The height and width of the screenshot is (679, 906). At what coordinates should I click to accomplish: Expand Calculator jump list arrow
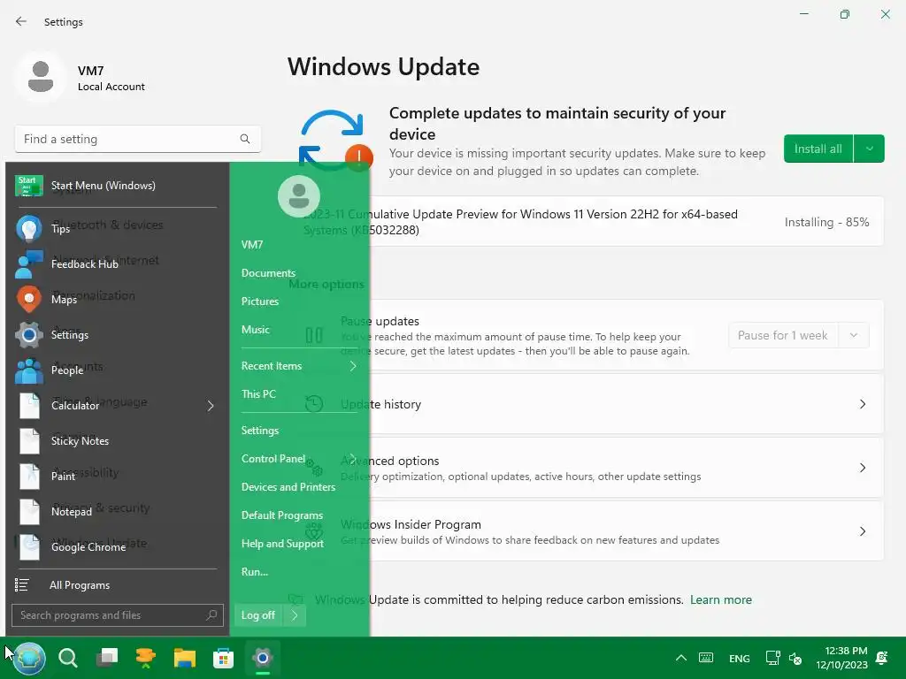tap(211, 406)
